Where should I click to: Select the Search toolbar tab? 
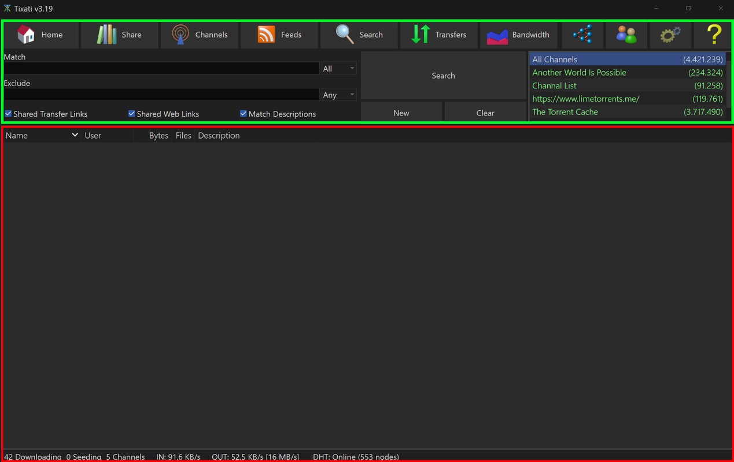point(359,35)
